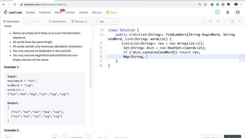Click the LeetCode logo
Image resolution: width=245 pixels, height=138 pixels.
click(13, 12)
